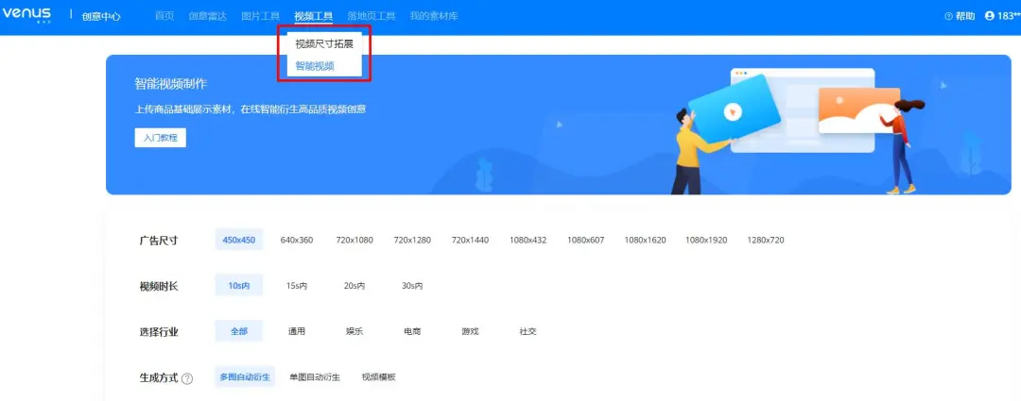Image resolution: width=1021 pixels, height=401 pixels.
Task: Select the 通用 industry option
Action: click(x=297, y=331)
